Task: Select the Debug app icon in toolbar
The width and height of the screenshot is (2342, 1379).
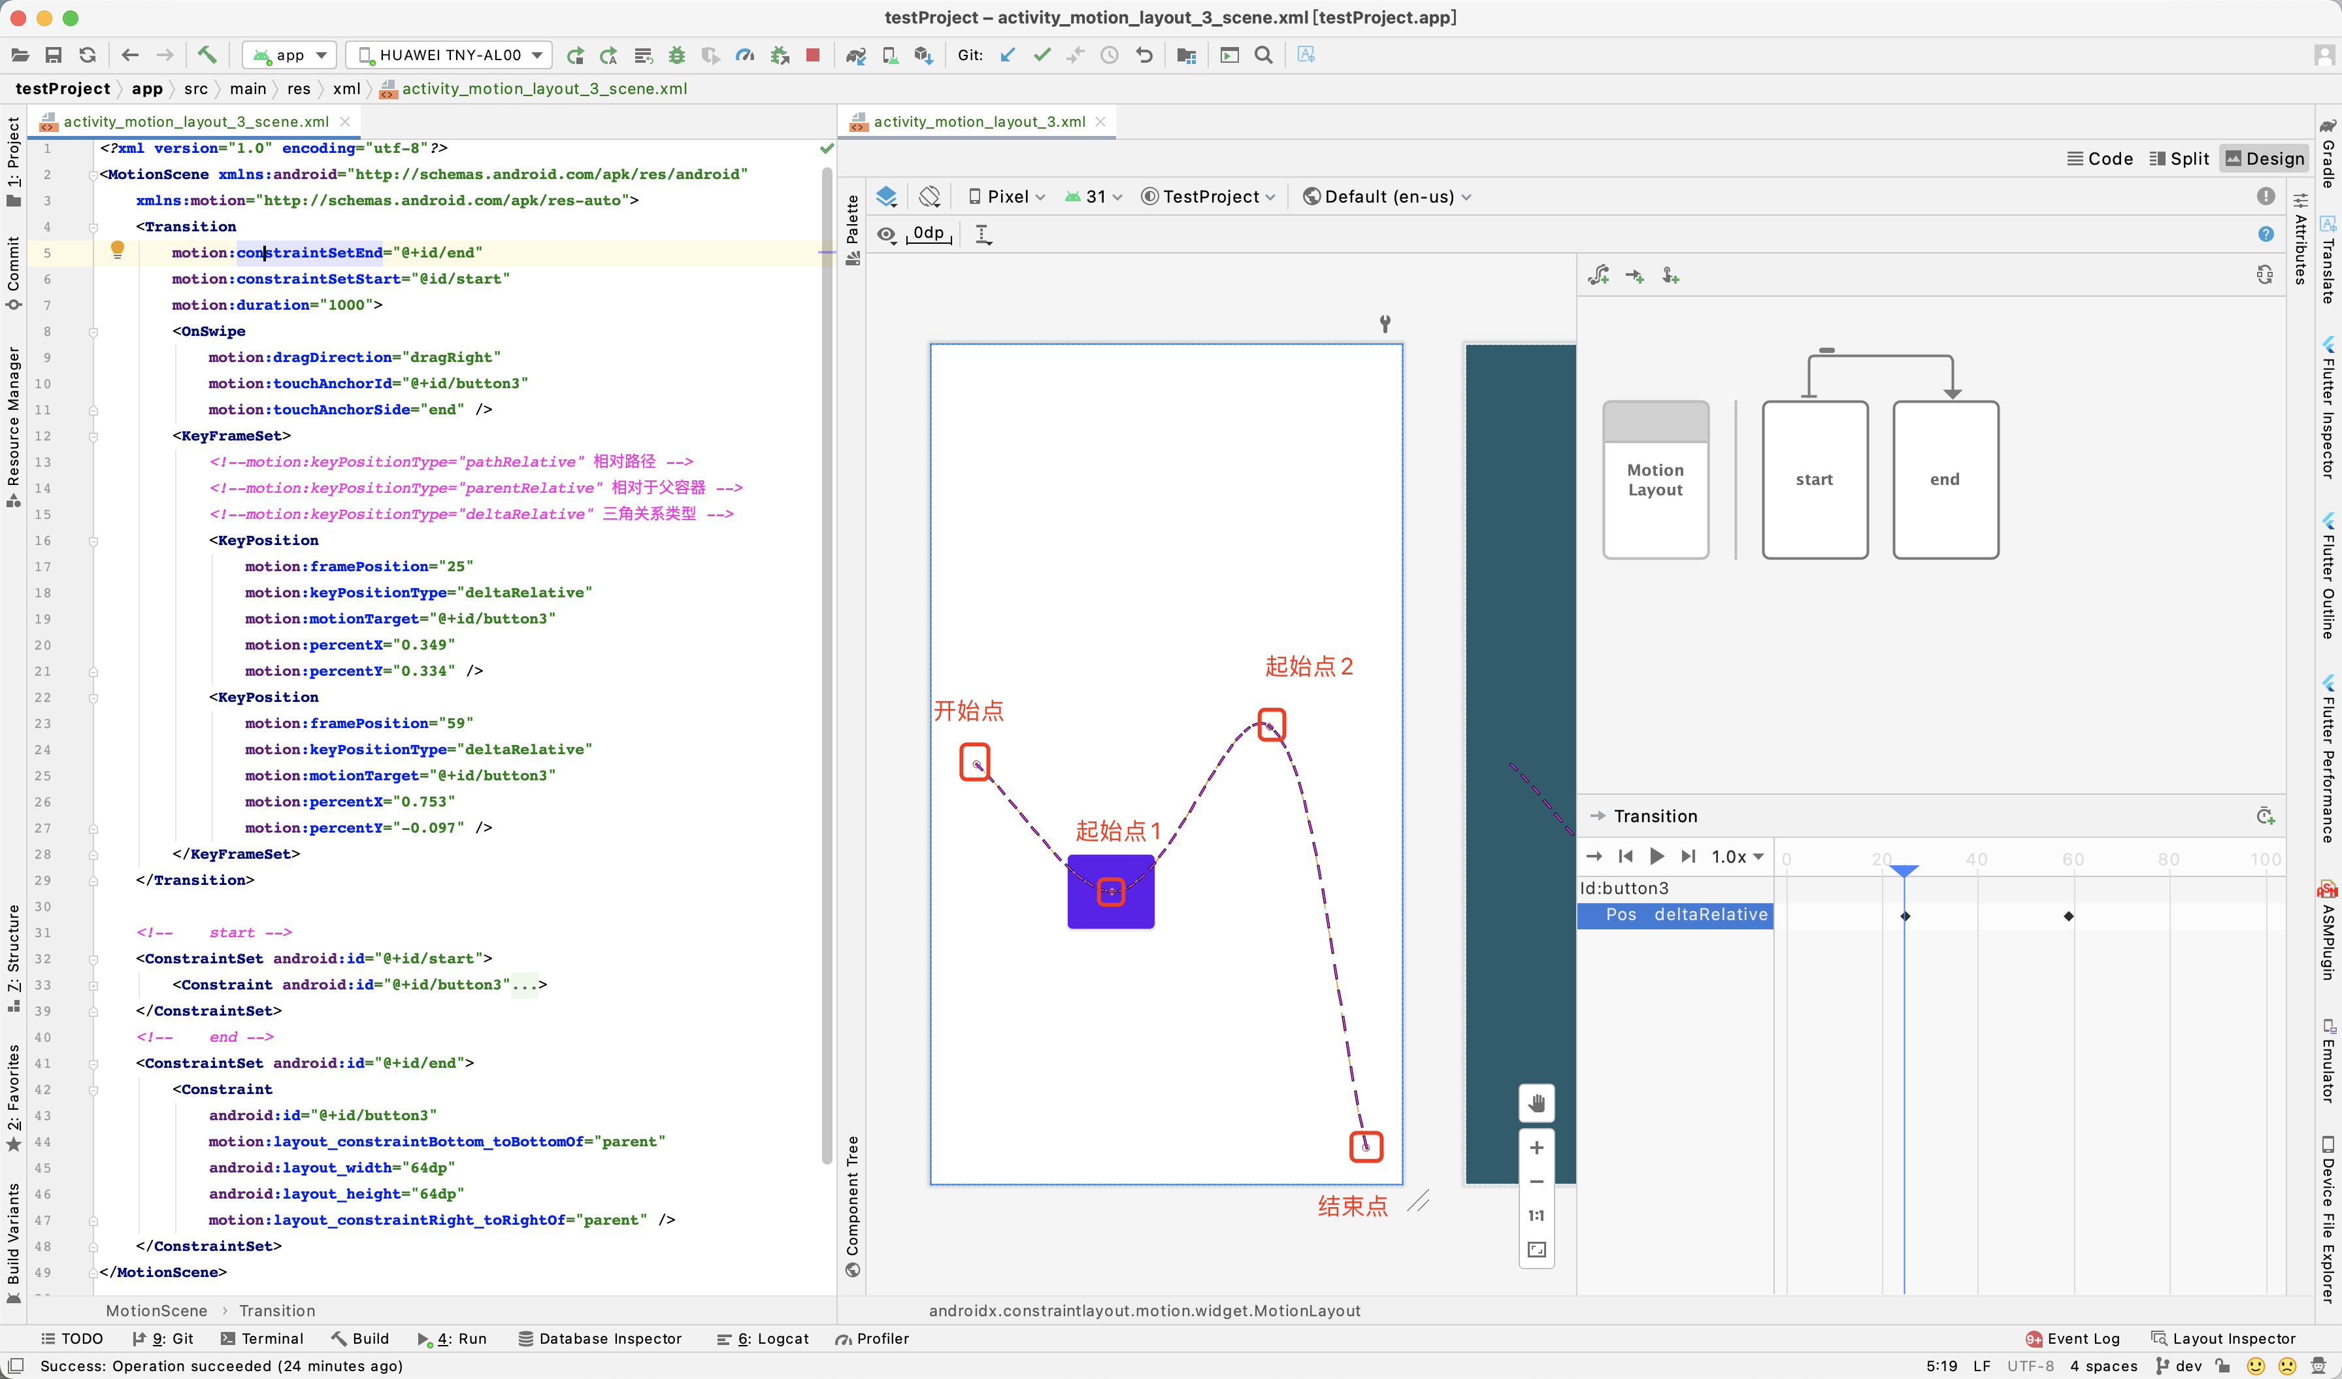Action: tap(676, 55)
